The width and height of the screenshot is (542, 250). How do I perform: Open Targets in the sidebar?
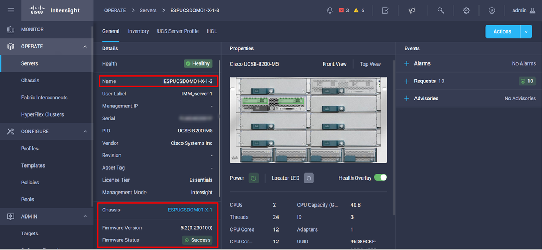click(x=46, y=233)
